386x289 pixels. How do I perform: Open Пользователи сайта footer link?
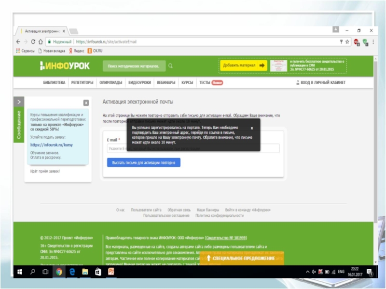[146, 210]
